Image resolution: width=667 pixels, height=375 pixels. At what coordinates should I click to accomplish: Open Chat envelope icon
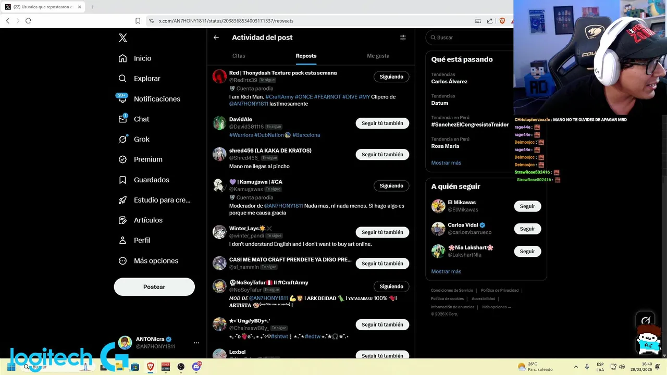pos(122,119)
